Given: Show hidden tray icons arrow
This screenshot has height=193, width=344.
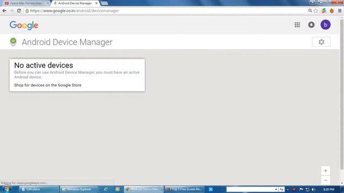Looking at the screenshot, I should tap(288, 189).
